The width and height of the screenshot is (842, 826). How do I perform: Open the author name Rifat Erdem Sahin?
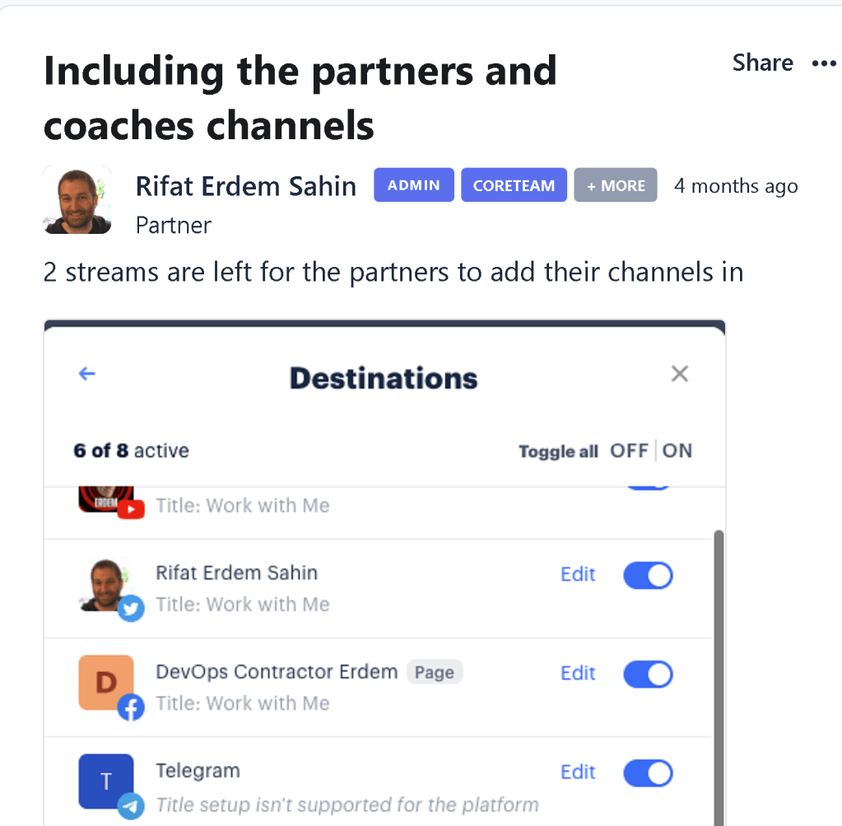point(246,186)
